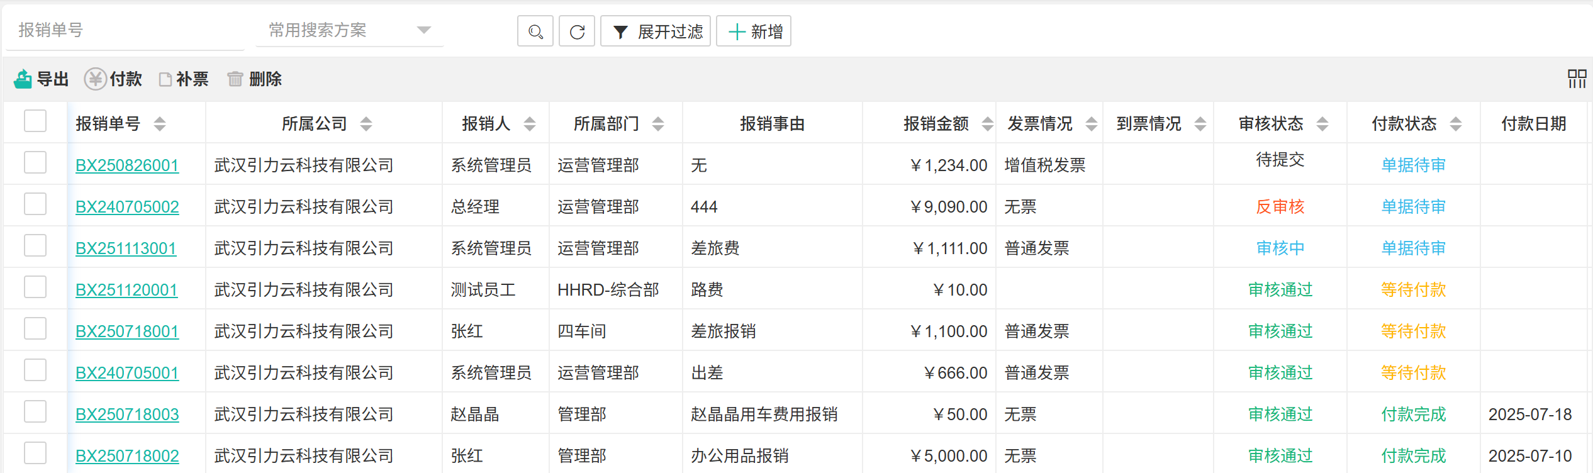Open reimbursement link BX250718003
The image size is (1593, 473).
click(127, 415)
